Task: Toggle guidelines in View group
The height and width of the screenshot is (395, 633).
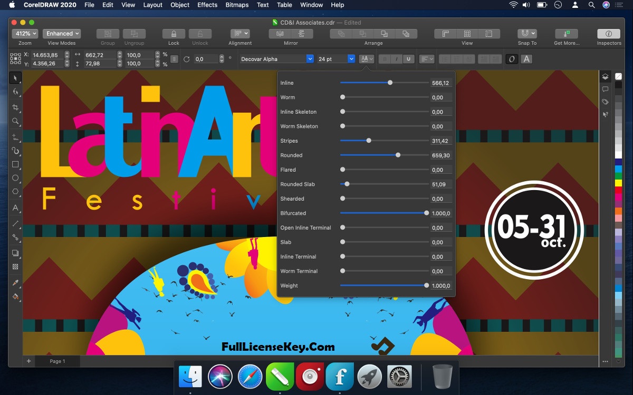Action: click(489, 34)
